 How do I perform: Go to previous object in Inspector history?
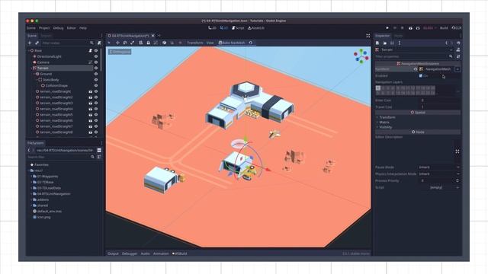446,43
